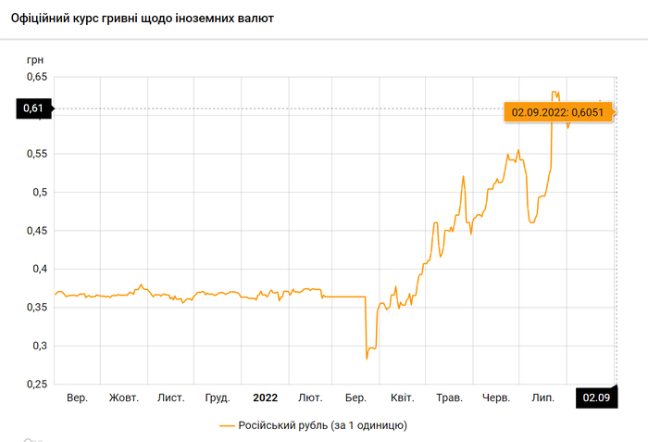Click the 0,65 y-axis label
Viewport: 648px width, 442px height.
[34, 77]
